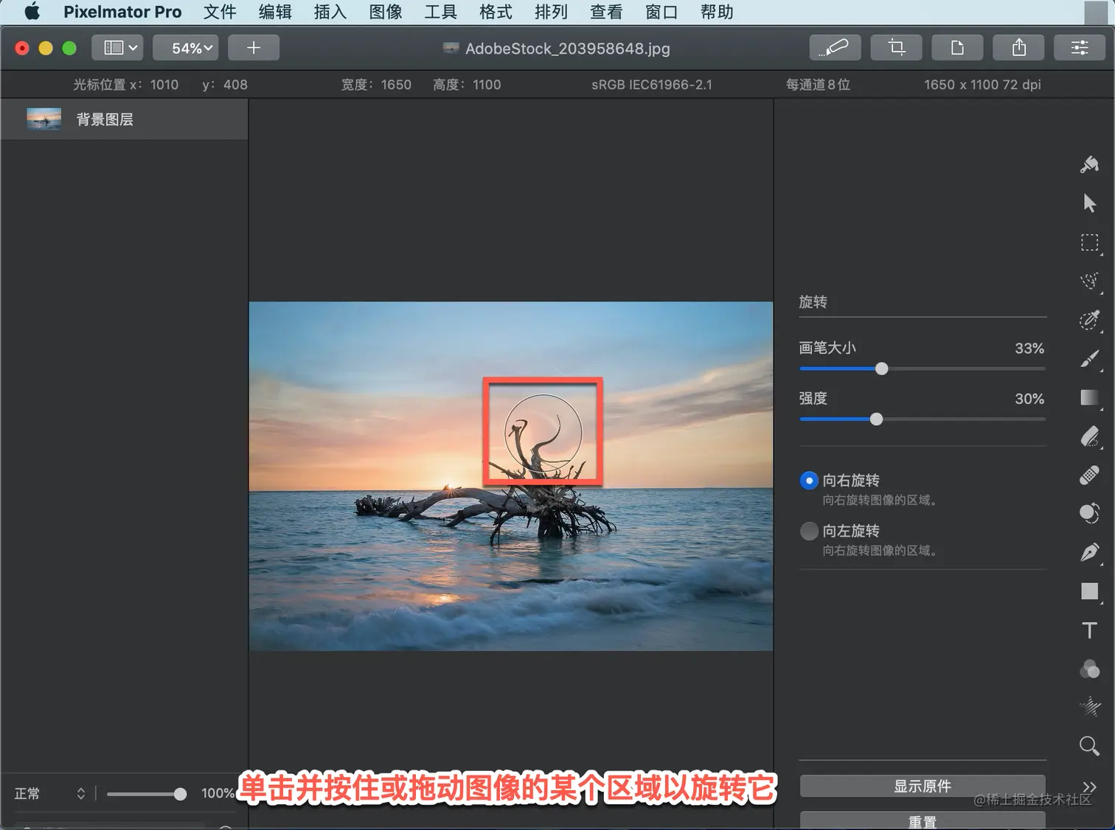The width and height of the screenshot is (1115, 830).
Task: Select the Pen tool
Action: [1089, 552]
